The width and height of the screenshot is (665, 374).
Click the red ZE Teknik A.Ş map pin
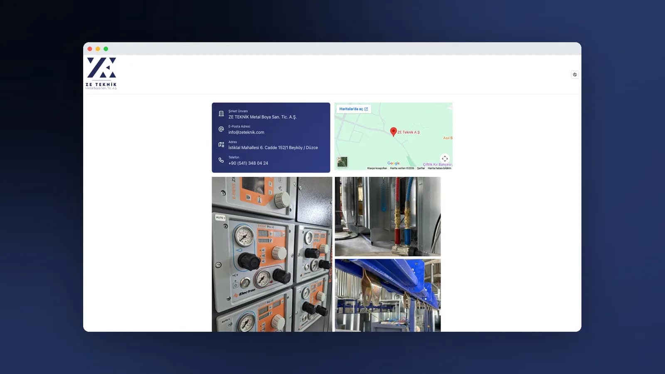click(393, 132)
